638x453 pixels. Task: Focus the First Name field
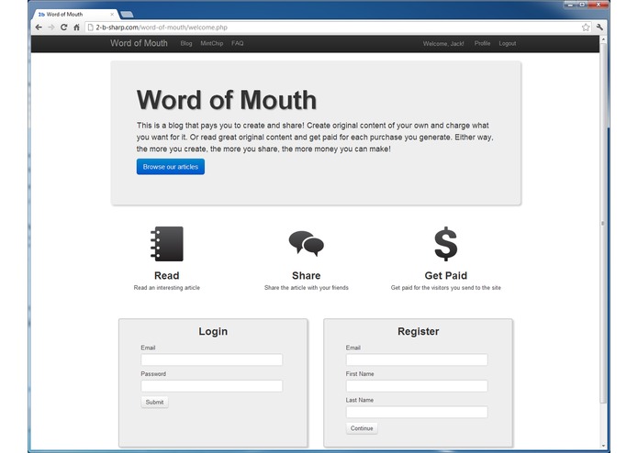coord(417,385)
